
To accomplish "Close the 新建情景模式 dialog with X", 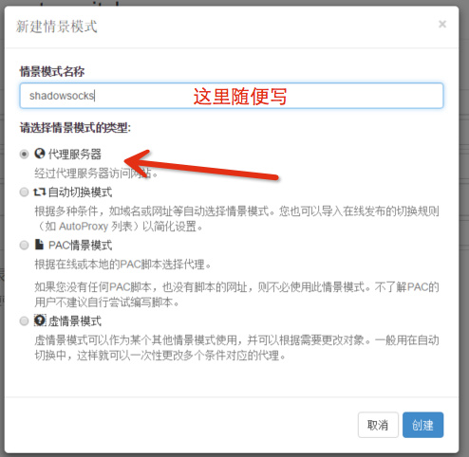I will pyautogui.click(x=442, y=24).
